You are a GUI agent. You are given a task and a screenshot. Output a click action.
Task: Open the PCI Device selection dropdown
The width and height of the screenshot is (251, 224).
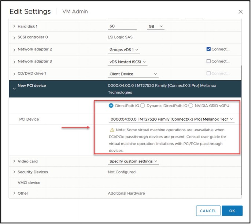171,119
